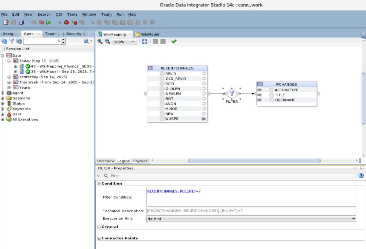The width and height of the screenshot is (366, 249).
Task: Switch to the Physical mapping tab
Action: (141, 161)
